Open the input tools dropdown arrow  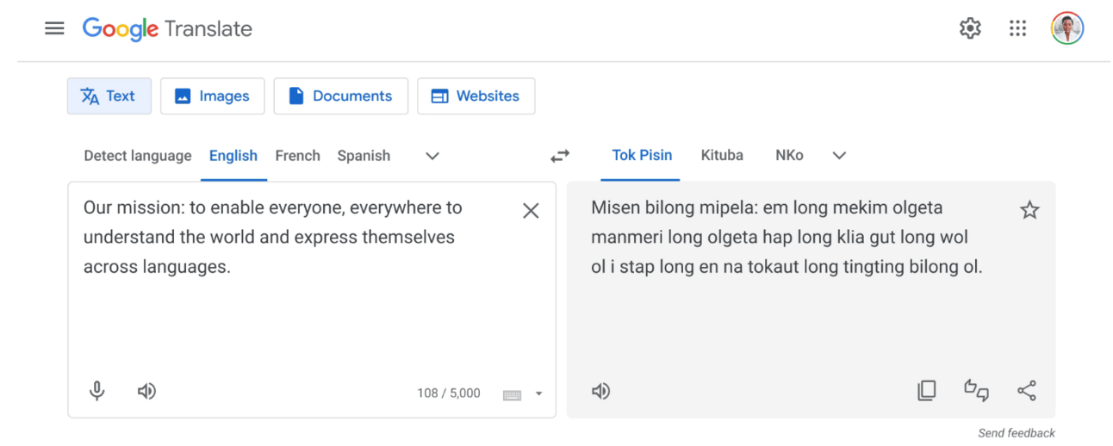click(x=539, y=394)
